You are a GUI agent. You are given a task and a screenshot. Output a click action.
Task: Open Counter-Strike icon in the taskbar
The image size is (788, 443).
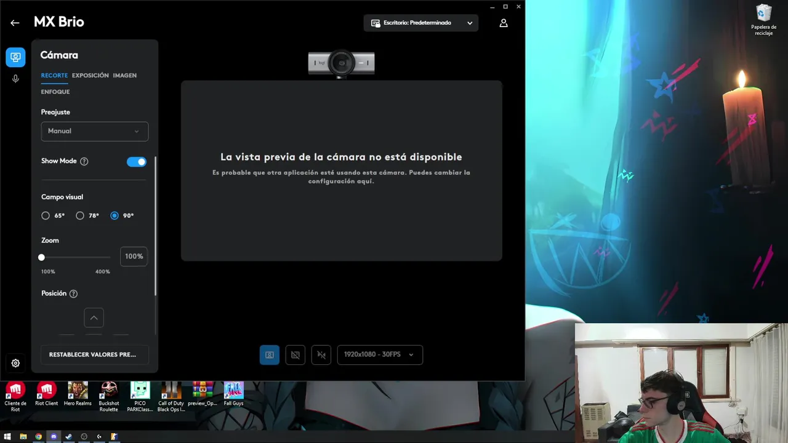click(114, 437)
